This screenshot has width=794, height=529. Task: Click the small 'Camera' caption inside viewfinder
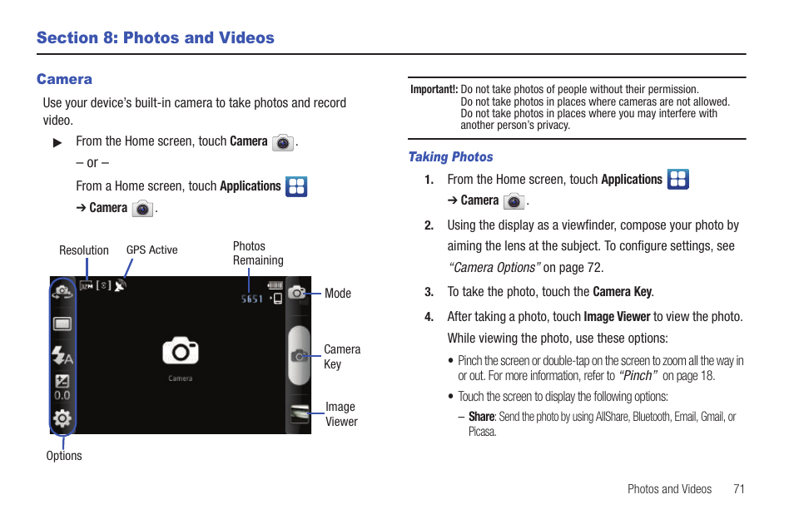(x=181, y=378)
